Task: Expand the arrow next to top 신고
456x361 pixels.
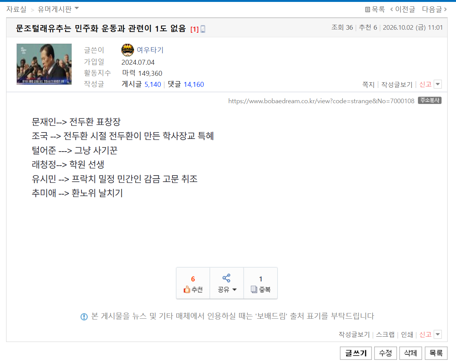Action: tap(438, 85)
